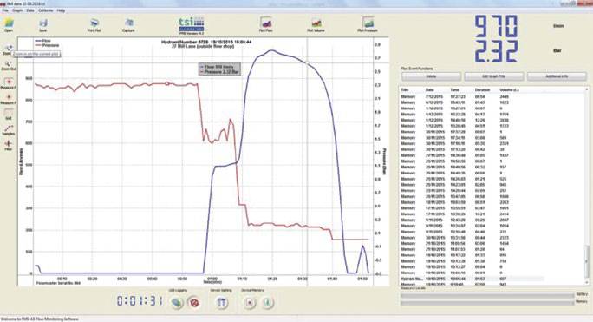This screenshot has height=322, width=593.
Task: Select the highlighted Hydrant Number row
Action: click(x=472, y=279)
